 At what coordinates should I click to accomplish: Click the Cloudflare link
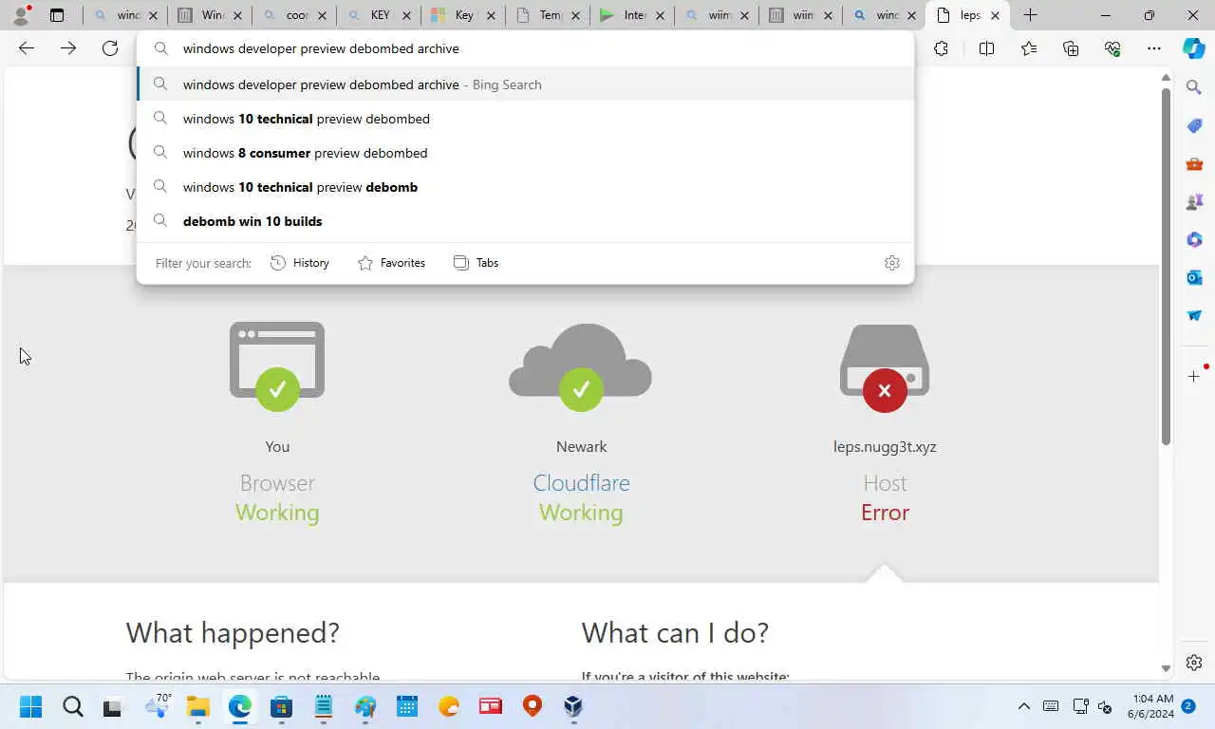[581, 483]
